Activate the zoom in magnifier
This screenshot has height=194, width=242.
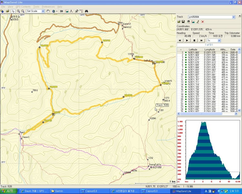(x=18, y=11)
